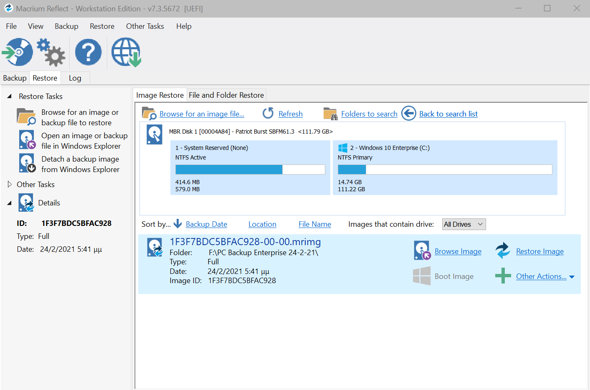Click the Browse Image link
The image size is (590, 390).
(x=458, y=251)
